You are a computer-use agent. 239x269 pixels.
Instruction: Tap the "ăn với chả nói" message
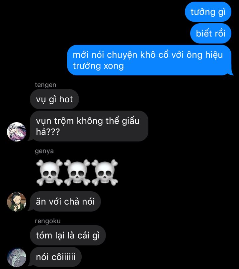[65, 201]
